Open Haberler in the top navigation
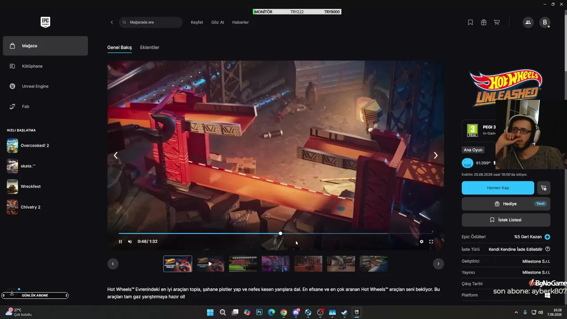567x319 pixels. 241,22
